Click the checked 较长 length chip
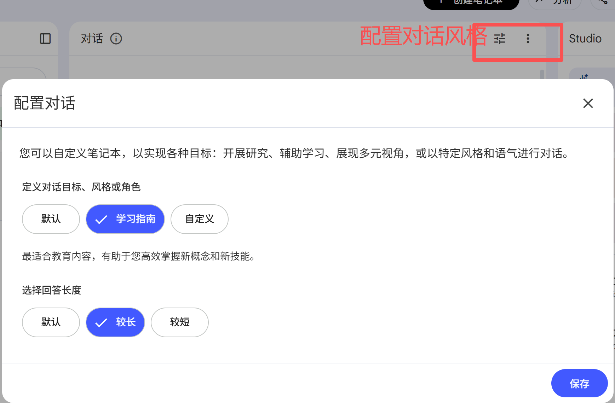This screenshot has width=615, height=403. pos(115,322)
